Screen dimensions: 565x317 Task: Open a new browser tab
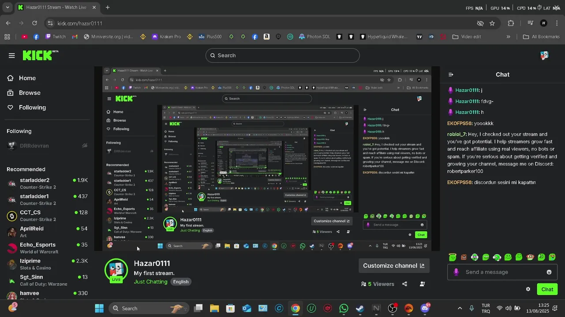click(108, 7)
